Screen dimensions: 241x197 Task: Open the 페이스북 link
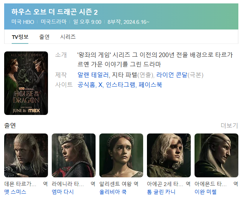(150, 85)
